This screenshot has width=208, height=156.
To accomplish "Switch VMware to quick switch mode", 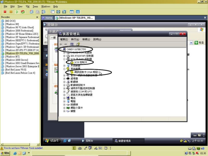I will (58, 12).
